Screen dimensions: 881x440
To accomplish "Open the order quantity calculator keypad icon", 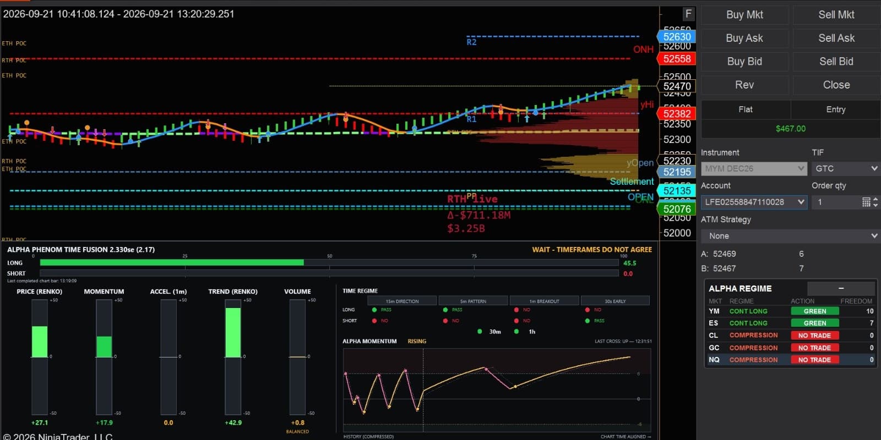I will pos(866,202).
